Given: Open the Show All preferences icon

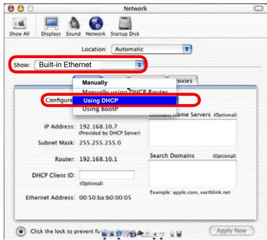Looking at the screenshot, I should point(20,26).
